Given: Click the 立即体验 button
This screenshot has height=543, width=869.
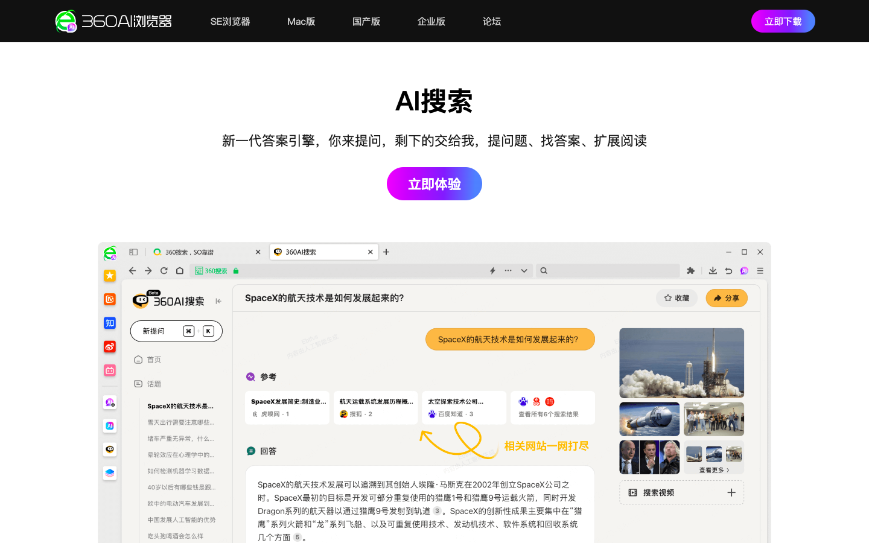Looking at the screenshot, I should (x=434, y=184).
